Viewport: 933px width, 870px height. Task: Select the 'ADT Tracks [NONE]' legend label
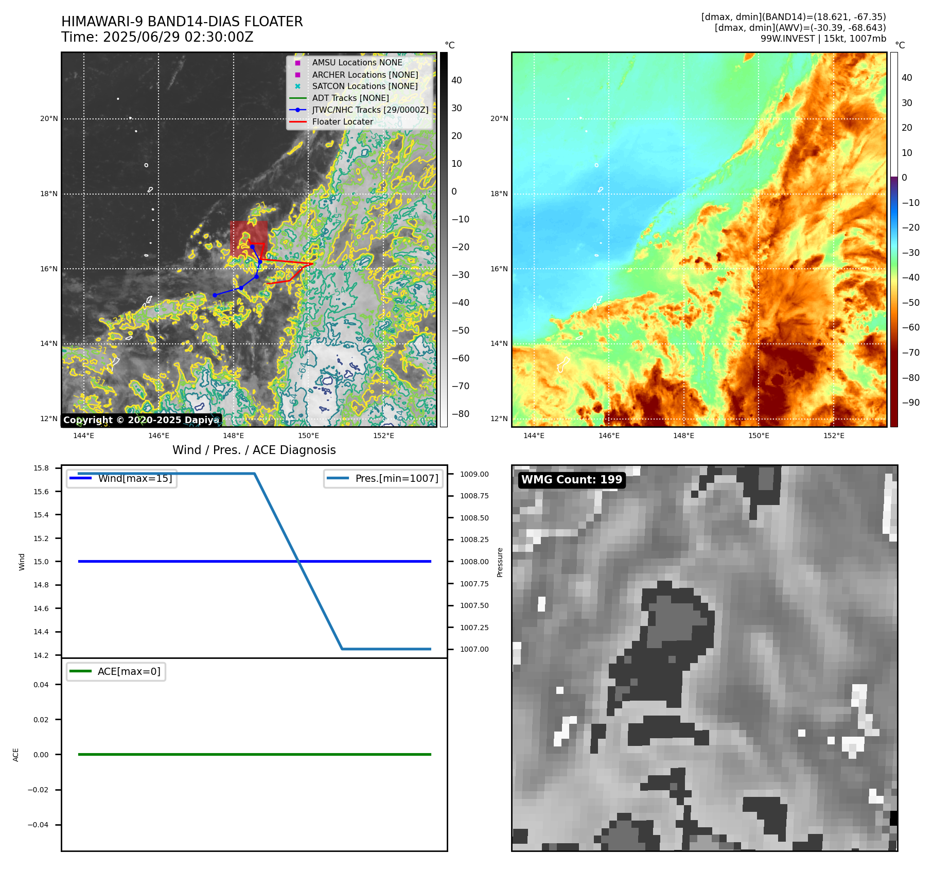350,98
